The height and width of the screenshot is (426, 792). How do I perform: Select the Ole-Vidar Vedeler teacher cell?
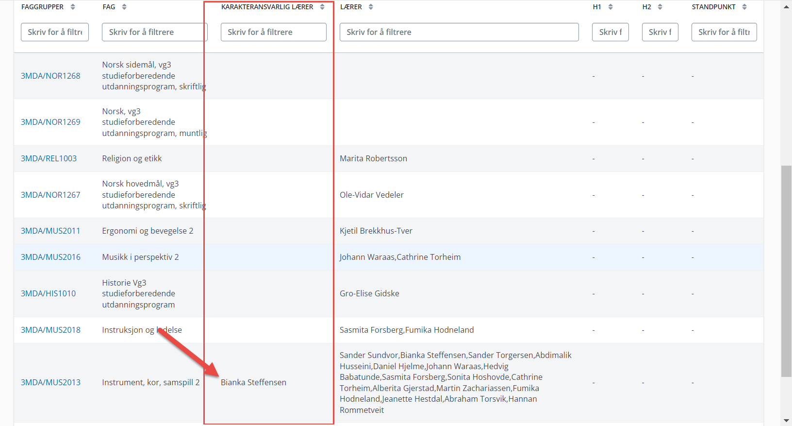[x=372, y=195]
